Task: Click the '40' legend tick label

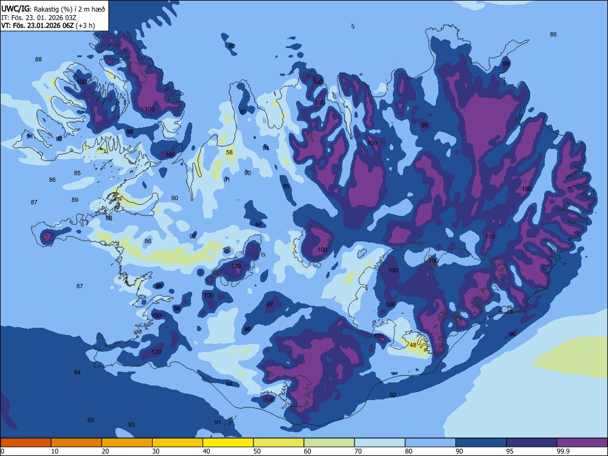Action: (206, 451)
